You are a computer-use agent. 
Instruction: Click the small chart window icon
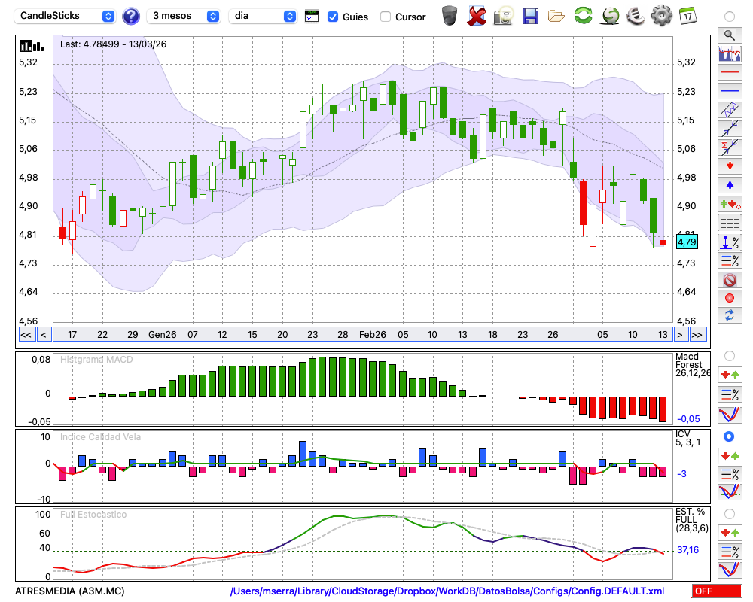coord(312,17)
